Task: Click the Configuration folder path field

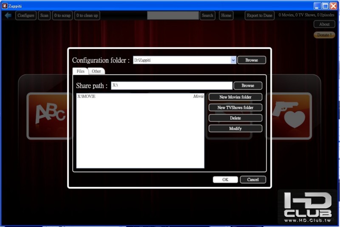Action: click(x=182, y=60)
